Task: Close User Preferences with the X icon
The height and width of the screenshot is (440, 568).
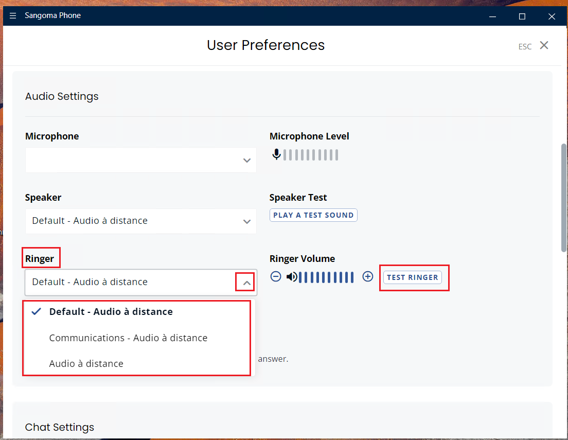Action: 544,45
